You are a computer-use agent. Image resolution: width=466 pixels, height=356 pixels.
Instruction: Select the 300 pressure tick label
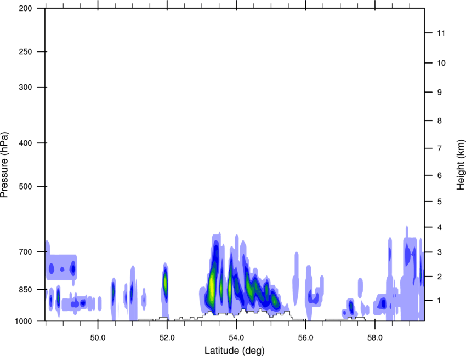click(25, 87)
